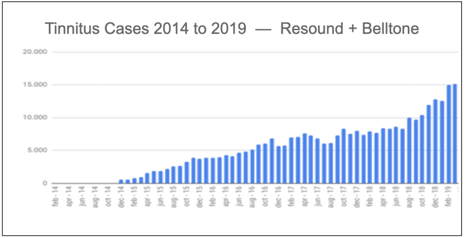This screenshot has height=238, width=466.
Task: Select the blue bar above aug-16
Action: coord(252,166)
